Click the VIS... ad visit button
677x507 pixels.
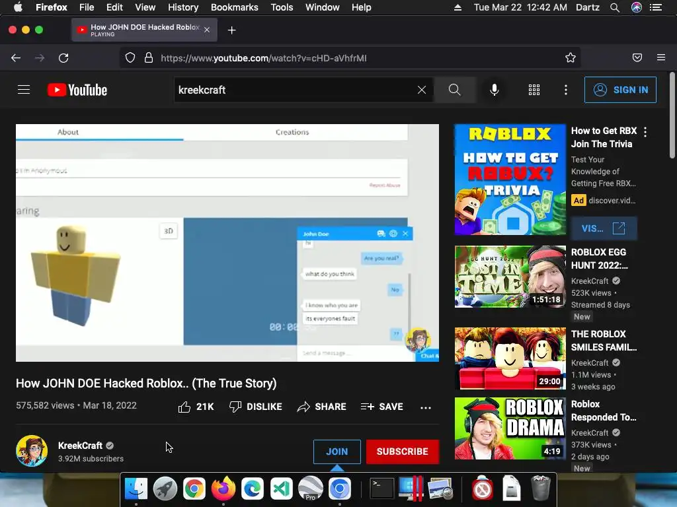pyautogui.click(x=604, y=228)
